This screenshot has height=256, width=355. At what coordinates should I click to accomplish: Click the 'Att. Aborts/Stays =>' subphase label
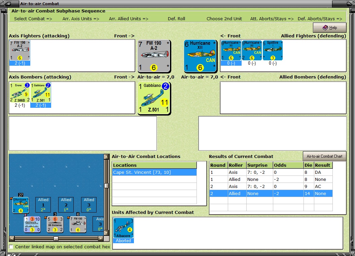(x=272, y=19)
